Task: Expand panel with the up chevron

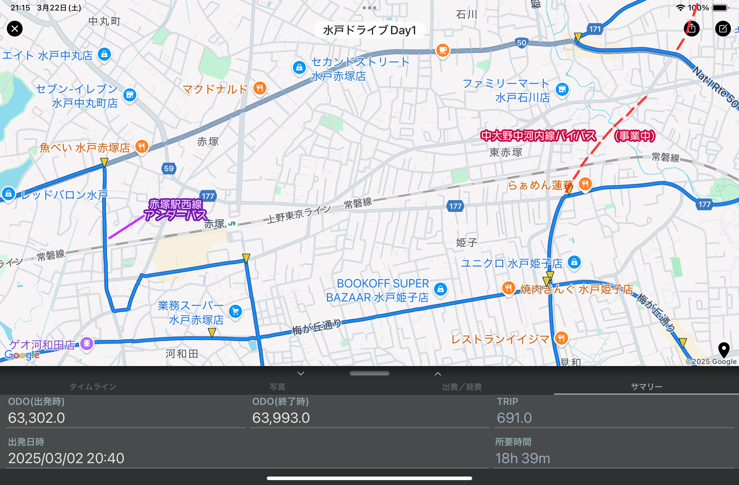Action: tap(438, 374)
